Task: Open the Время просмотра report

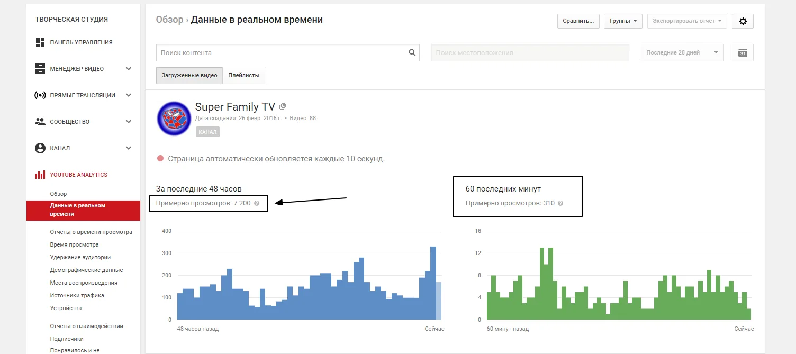Action: point(74,244)
